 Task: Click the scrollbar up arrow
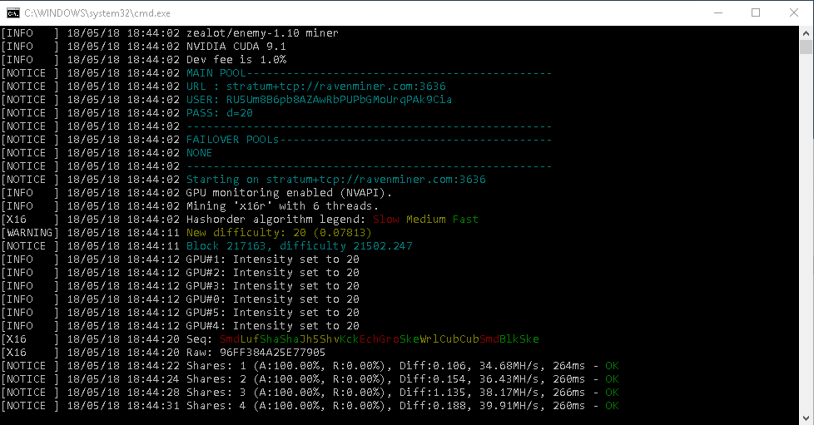point(806,33)
